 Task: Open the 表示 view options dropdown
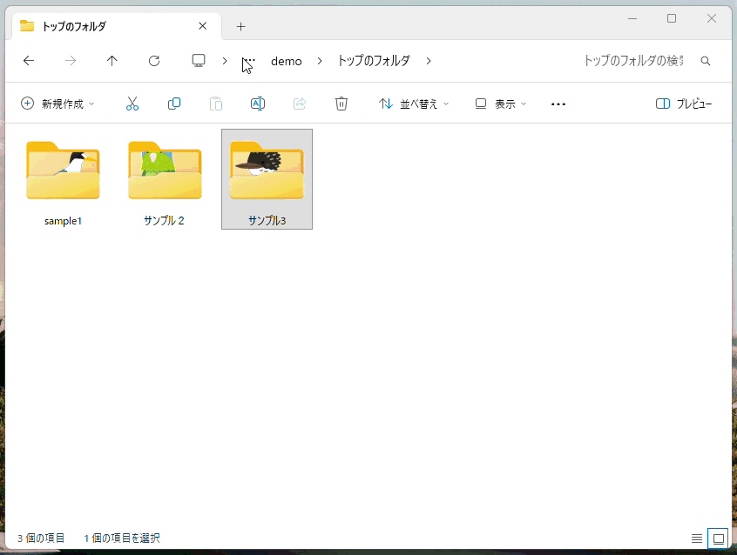coord(500,104)
